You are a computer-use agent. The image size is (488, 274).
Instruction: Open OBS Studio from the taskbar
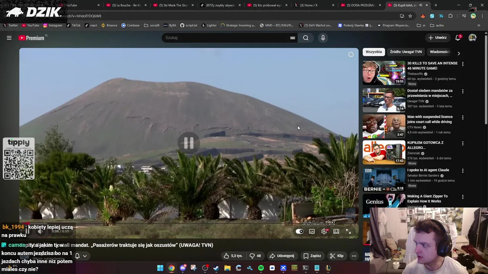point(205,268)
